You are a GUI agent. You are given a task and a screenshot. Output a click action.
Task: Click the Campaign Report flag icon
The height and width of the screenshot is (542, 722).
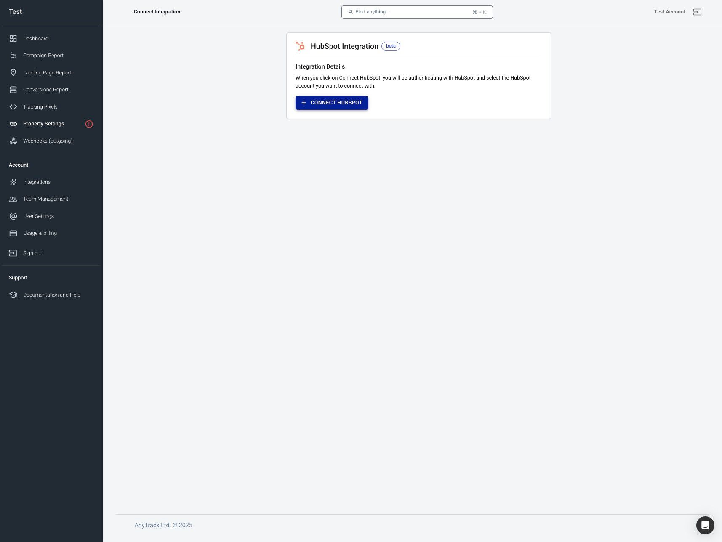[x=13, y=56]
